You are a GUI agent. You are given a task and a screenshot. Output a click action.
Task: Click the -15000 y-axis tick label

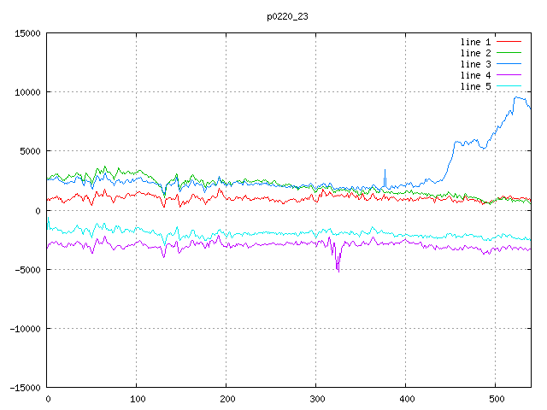coord(24,387)
